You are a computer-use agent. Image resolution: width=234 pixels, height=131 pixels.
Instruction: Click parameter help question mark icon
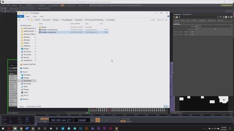click(174, 17)
